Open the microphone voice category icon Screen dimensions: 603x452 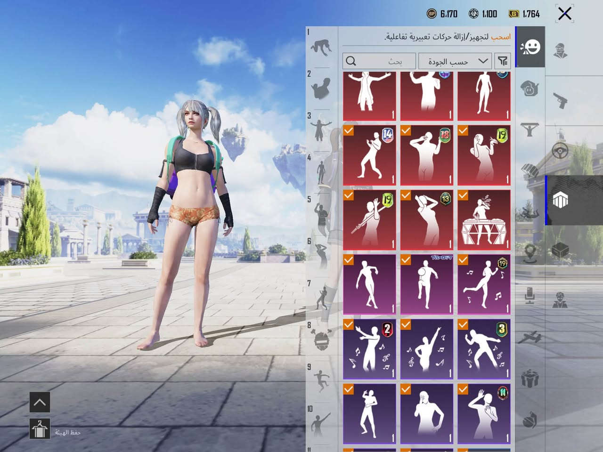[530, 295]
